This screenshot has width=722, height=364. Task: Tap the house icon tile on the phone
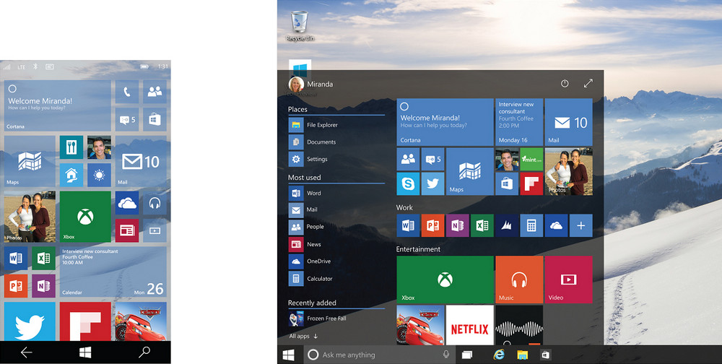click(x=71, y=175)
